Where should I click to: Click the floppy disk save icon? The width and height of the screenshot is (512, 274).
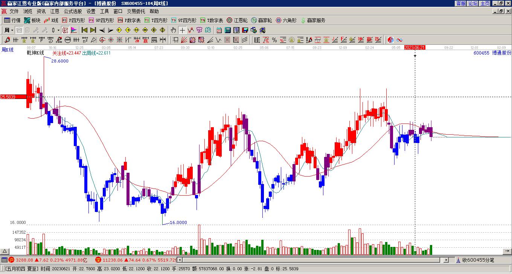point(245,30)
